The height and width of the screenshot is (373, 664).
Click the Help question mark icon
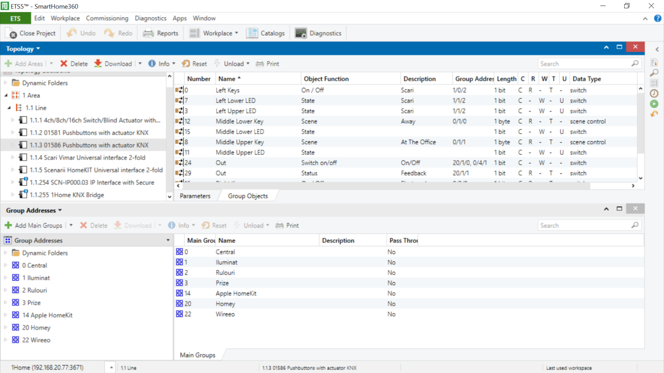coord(657,18)
